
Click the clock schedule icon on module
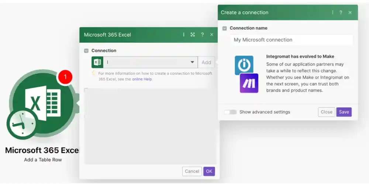click(22, 124)
